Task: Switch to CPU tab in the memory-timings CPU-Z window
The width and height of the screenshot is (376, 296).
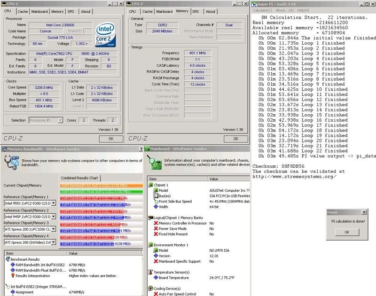Action: point(133,11)
